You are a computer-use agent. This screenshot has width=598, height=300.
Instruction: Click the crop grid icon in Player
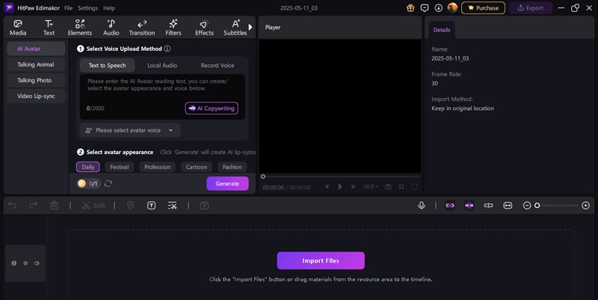(x=401, y=186)
